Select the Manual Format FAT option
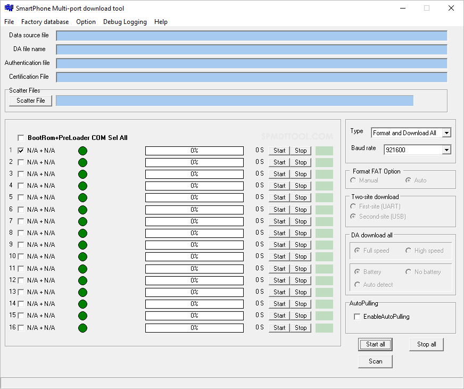 [353, 180]
